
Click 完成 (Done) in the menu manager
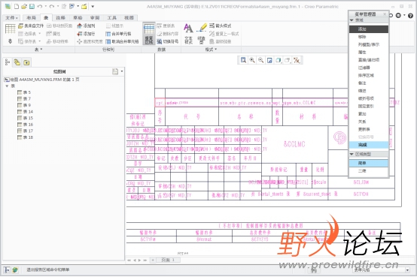pos(369,145)
